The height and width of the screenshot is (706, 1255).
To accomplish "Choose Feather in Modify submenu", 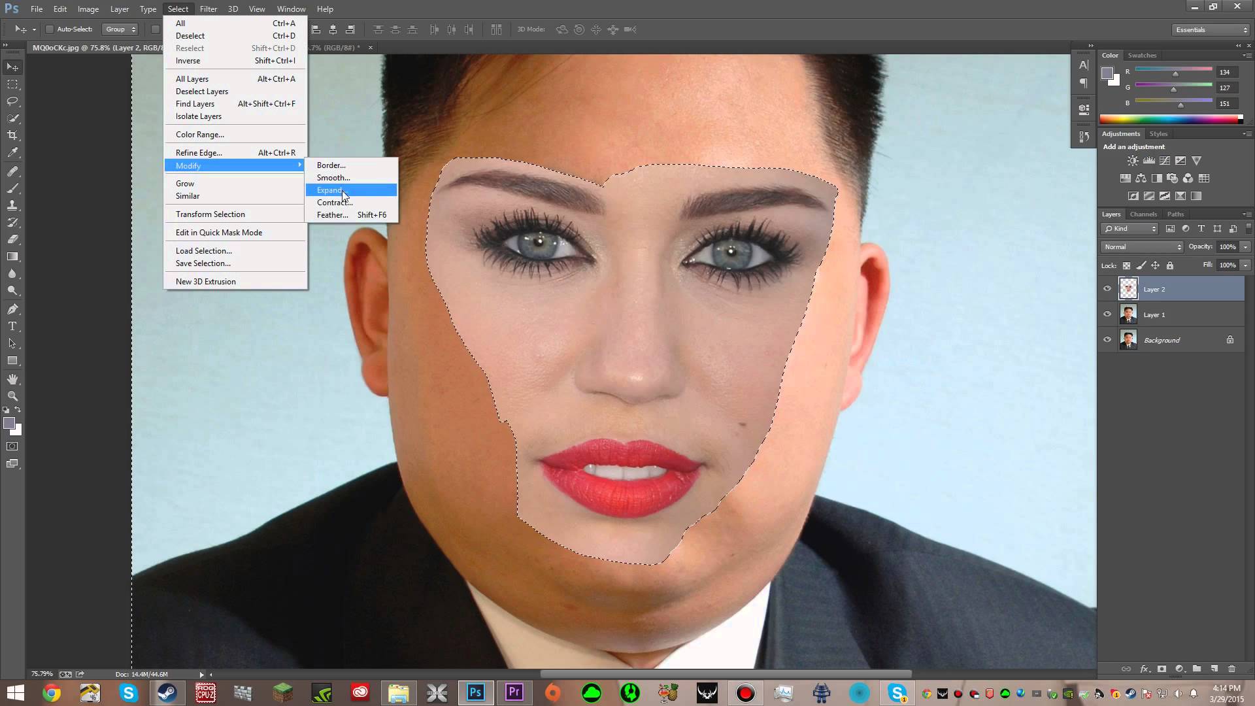I will (352, 215).
